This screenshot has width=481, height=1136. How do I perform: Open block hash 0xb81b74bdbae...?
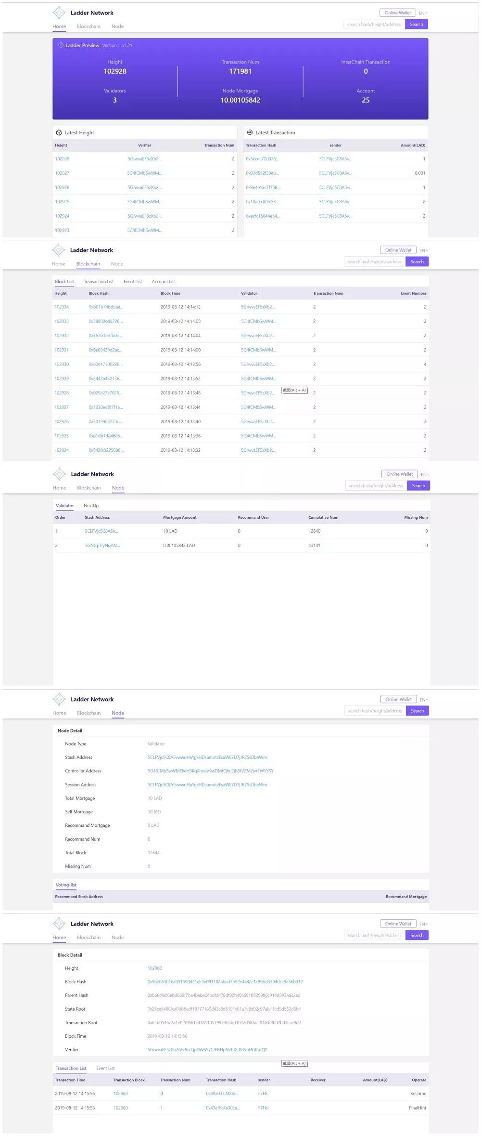point(106,307)
